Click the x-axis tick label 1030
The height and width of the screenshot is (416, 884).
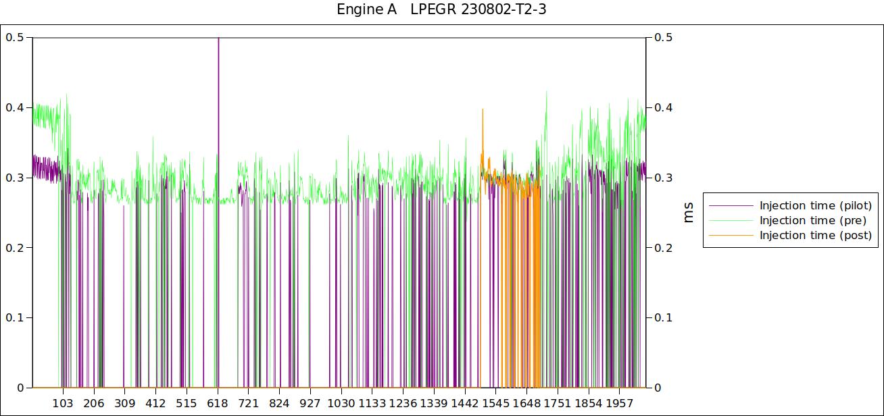pos(341,403)
